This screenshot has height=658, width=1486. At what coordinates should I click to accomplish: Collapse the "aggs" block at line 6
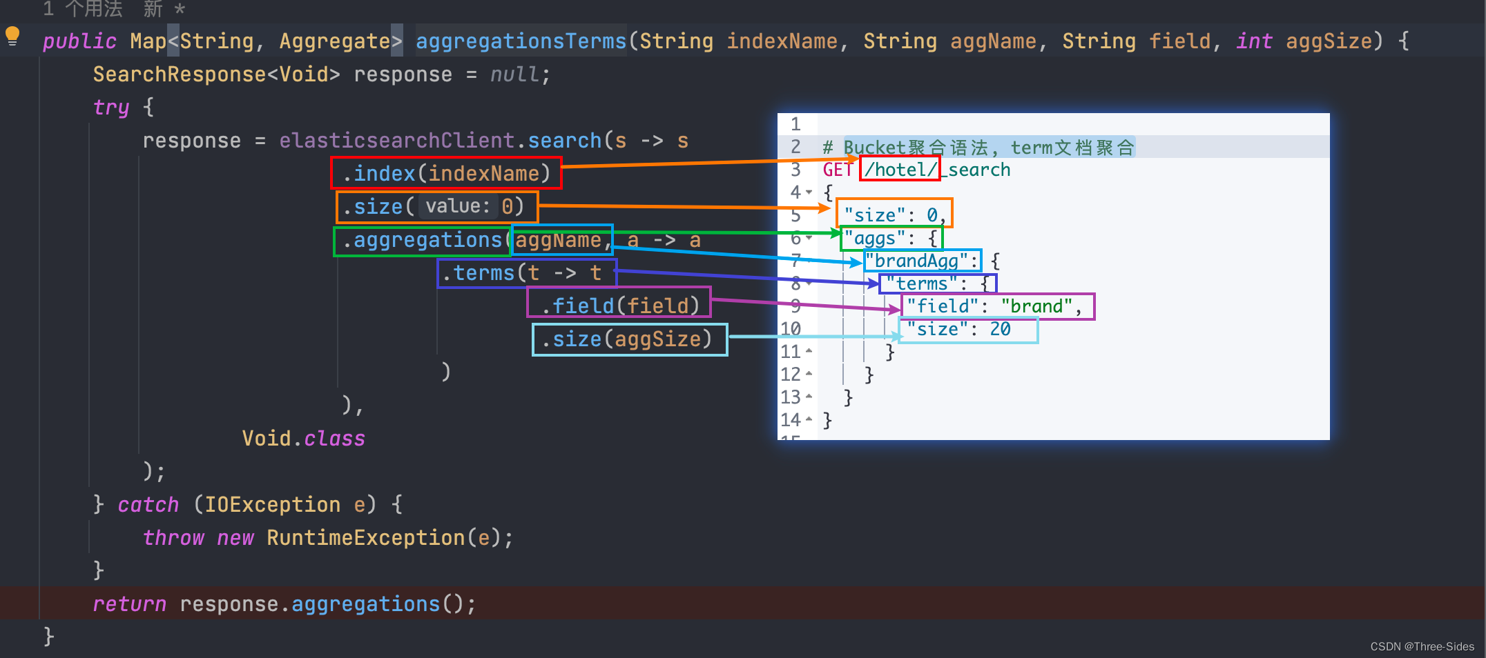click(808, 238)
